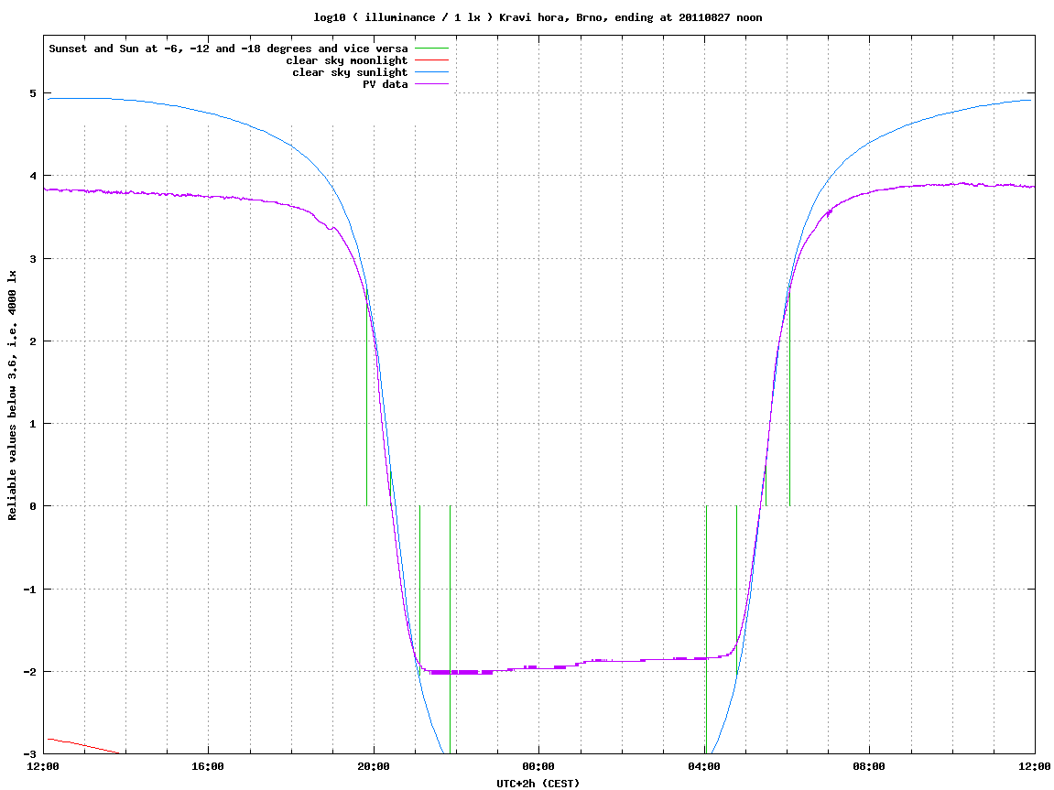The height and width of the screenshot is (790, 1054).
Task: Click the green vertical marker just before 04:00
Action: (706, 630)
